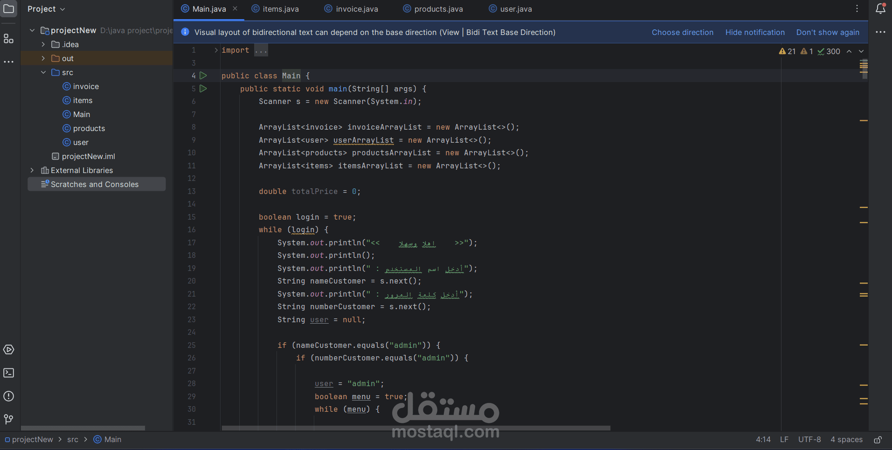
Task: Open the Services tool window icon
Action: point(8,350)
